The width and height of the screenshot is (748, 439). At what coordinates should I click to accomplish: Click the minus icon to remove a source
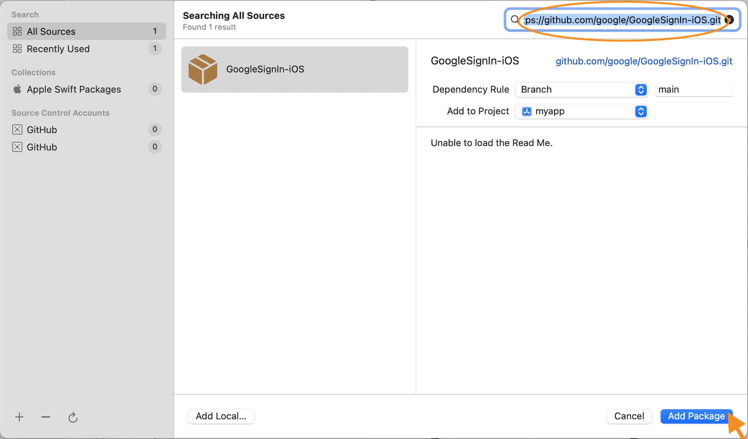click(46, 417)
